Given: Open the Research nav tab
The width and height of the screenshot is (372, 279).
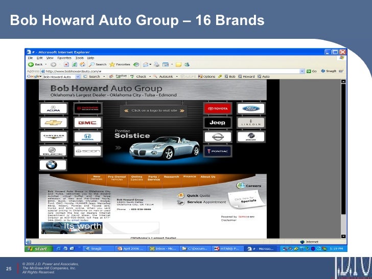Looking at the screenshot, I should (x=172, y=177).
